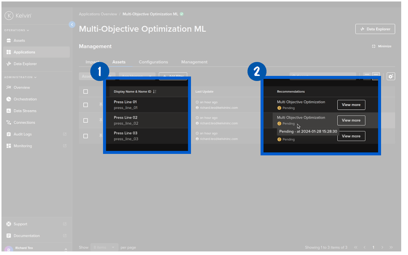Click View more for Press Line 01
This screenshot has width=408, height=255.
coord(351,105)
